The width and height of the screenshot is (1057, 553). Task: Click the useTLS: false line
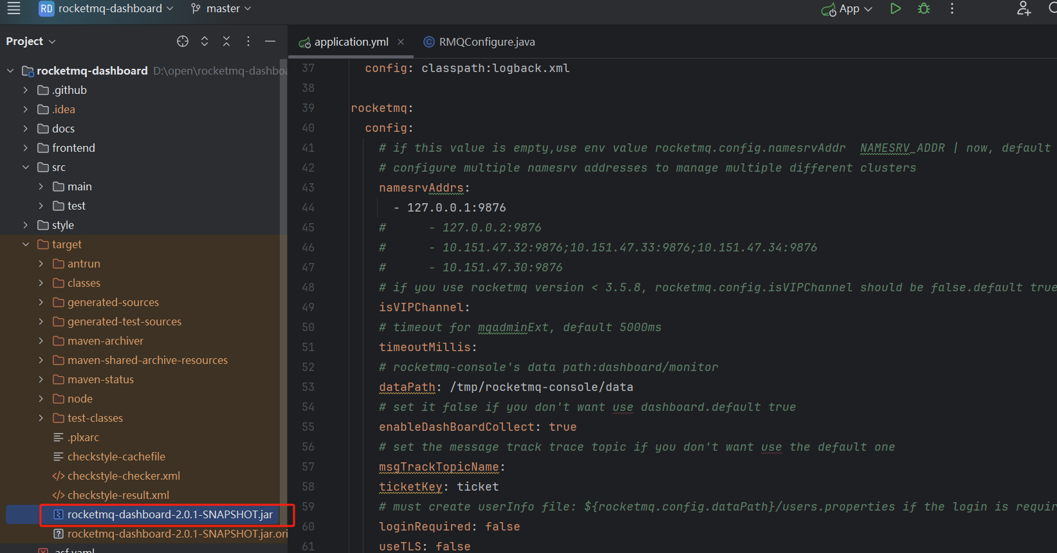[x=425, y=547]
